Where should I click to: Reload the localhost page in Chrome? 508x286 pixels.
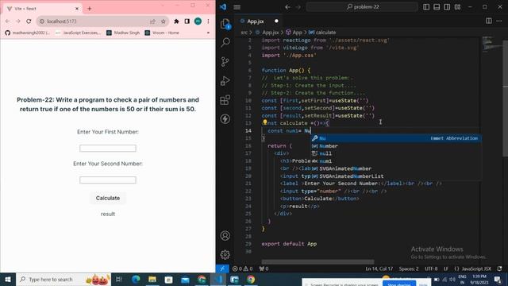(29, 21)
